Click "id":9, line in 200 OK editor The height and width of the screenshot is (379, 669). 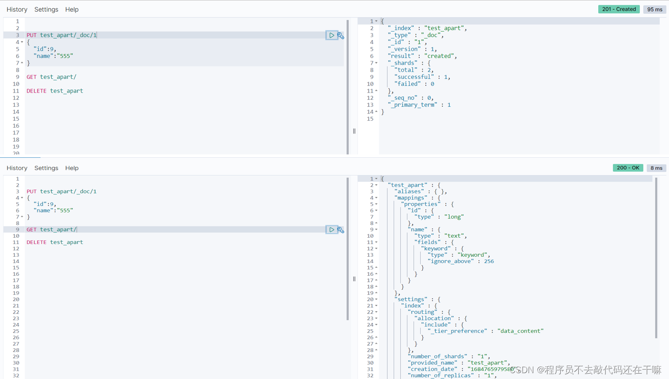[45, 204]
